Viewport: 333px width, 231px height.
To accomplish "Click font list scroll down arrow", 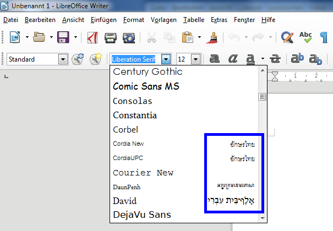I will (x=263, y=218).
